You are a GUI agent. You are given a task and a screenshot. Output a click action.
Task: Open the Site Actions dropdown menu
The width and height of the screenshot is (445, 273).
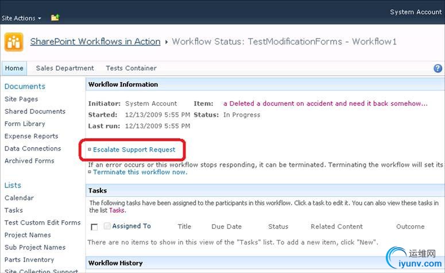[x=21, y=18]
